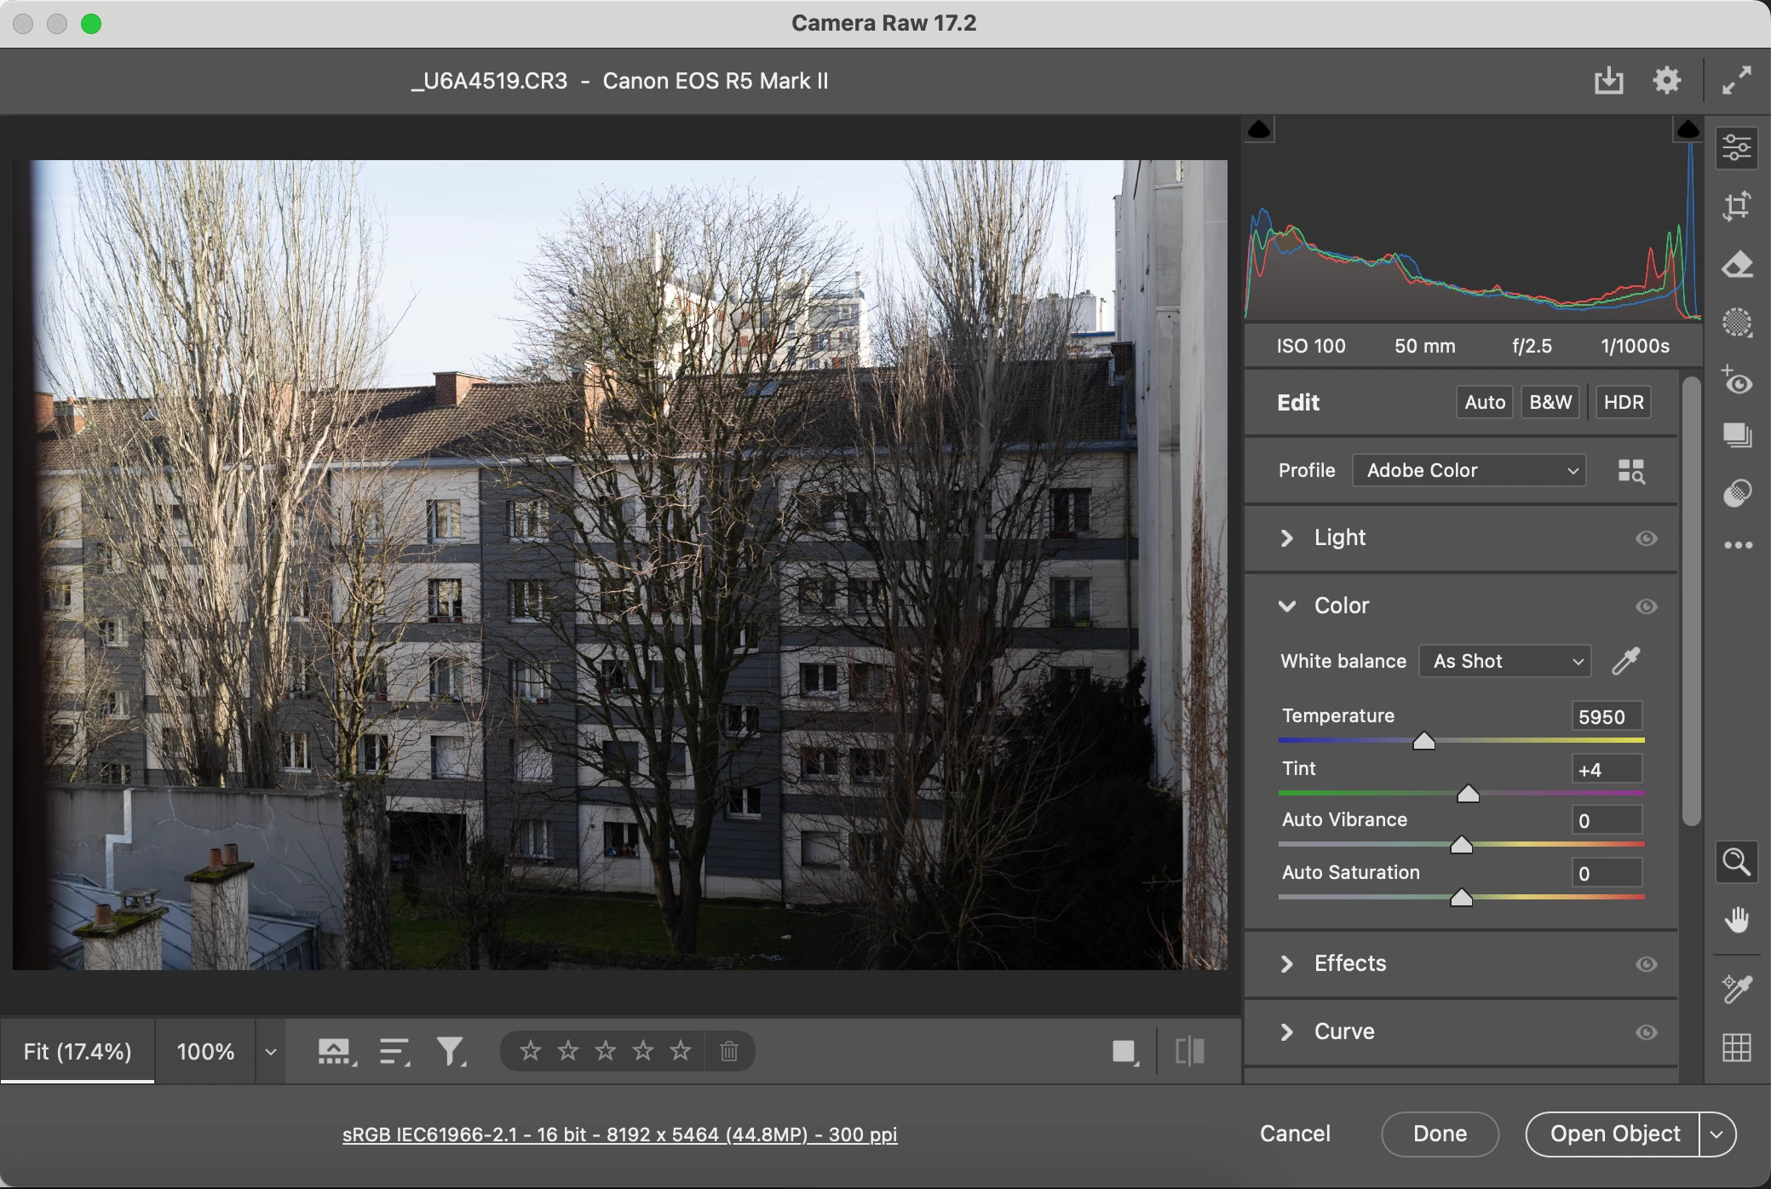
Task: Open sRGB workflow options link
Action: [619, 1134]
